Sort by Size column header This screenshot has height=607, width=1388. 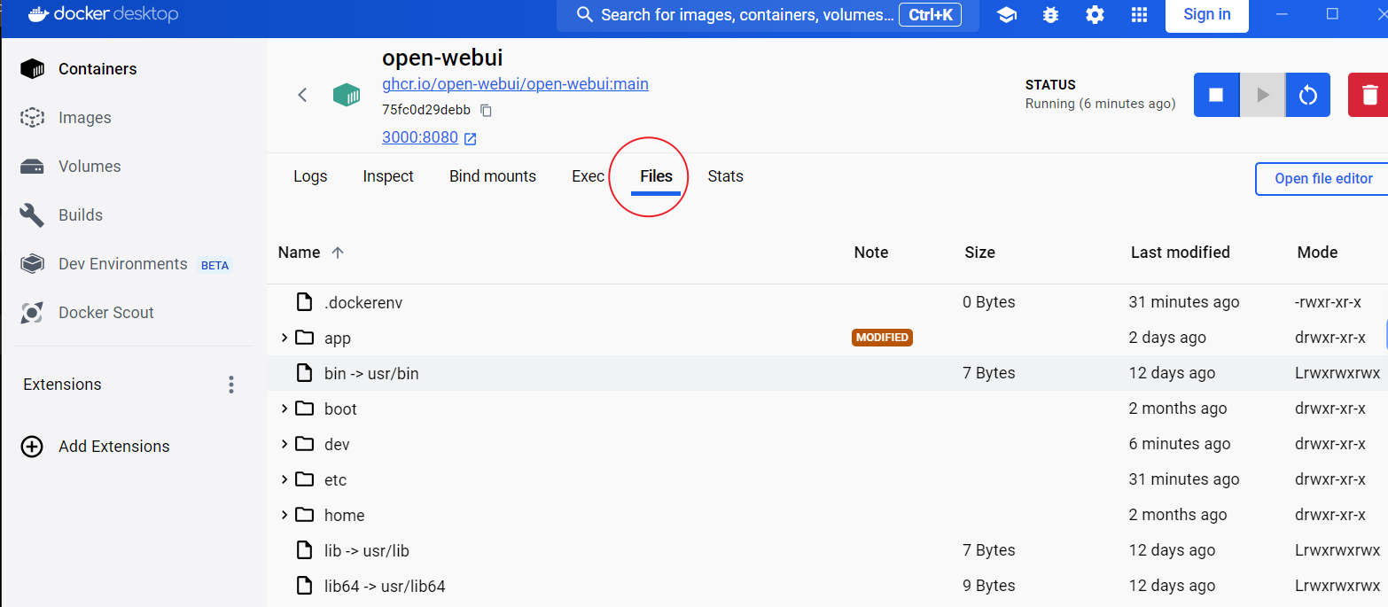(979, 253)
